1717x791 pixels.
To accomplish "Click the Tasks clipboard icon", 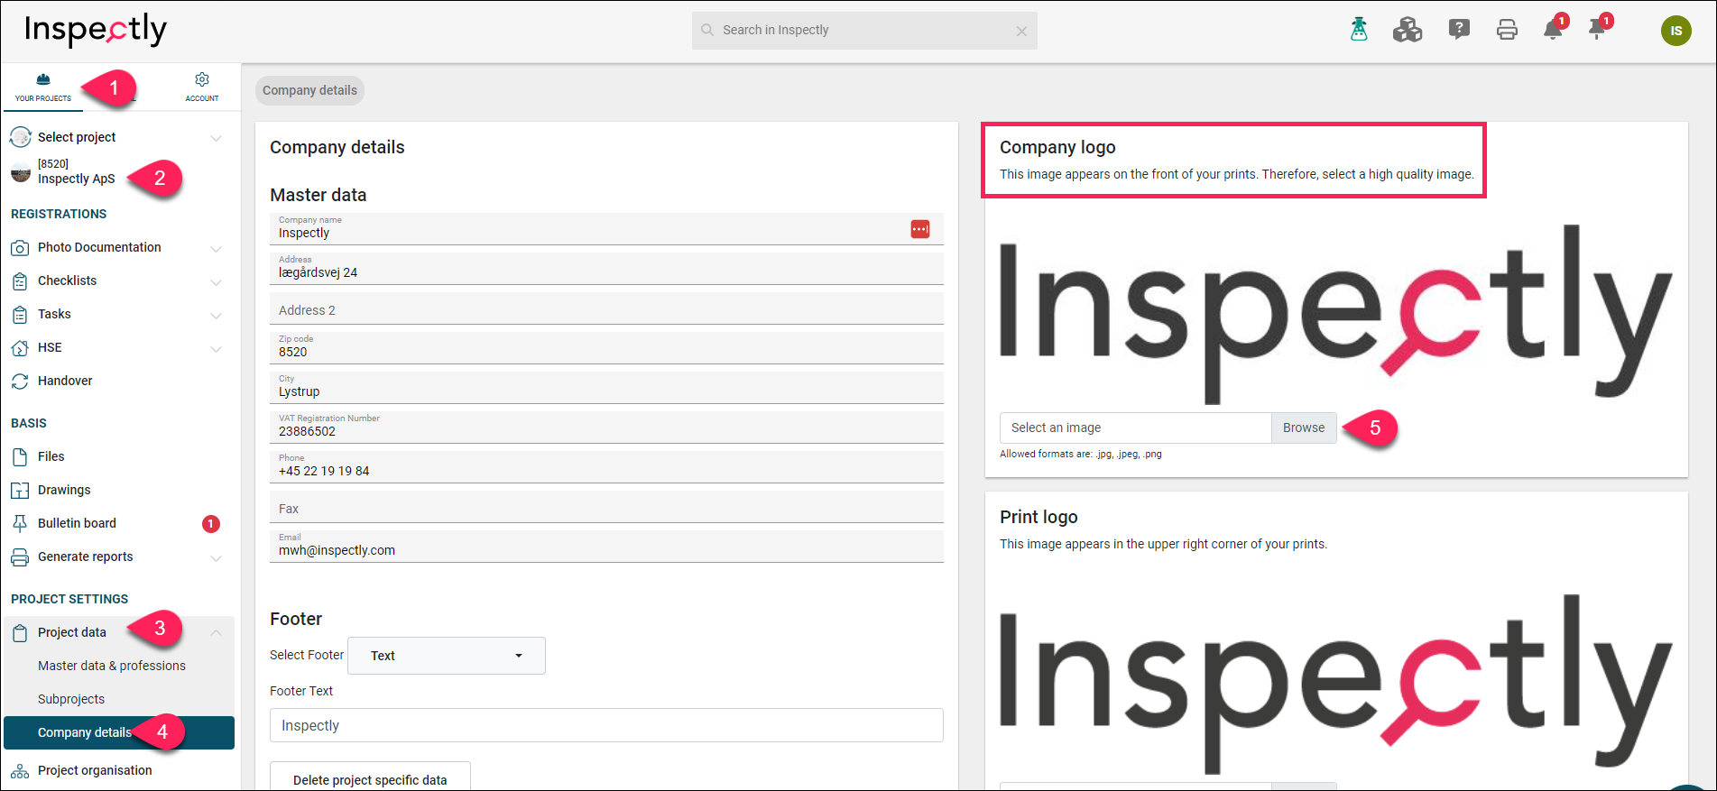I will pyautogui.click(x=20, y=315).
